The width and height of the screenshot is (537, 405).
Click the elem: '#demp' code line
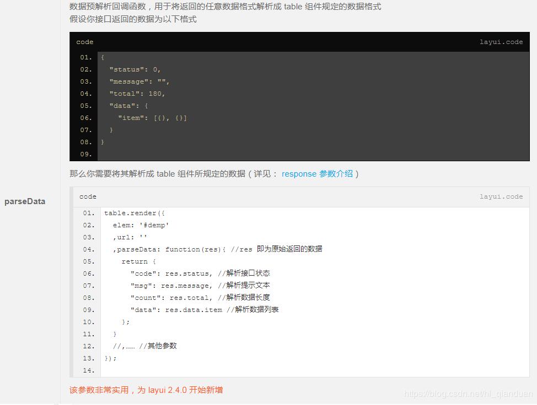(x=141, y=225)
